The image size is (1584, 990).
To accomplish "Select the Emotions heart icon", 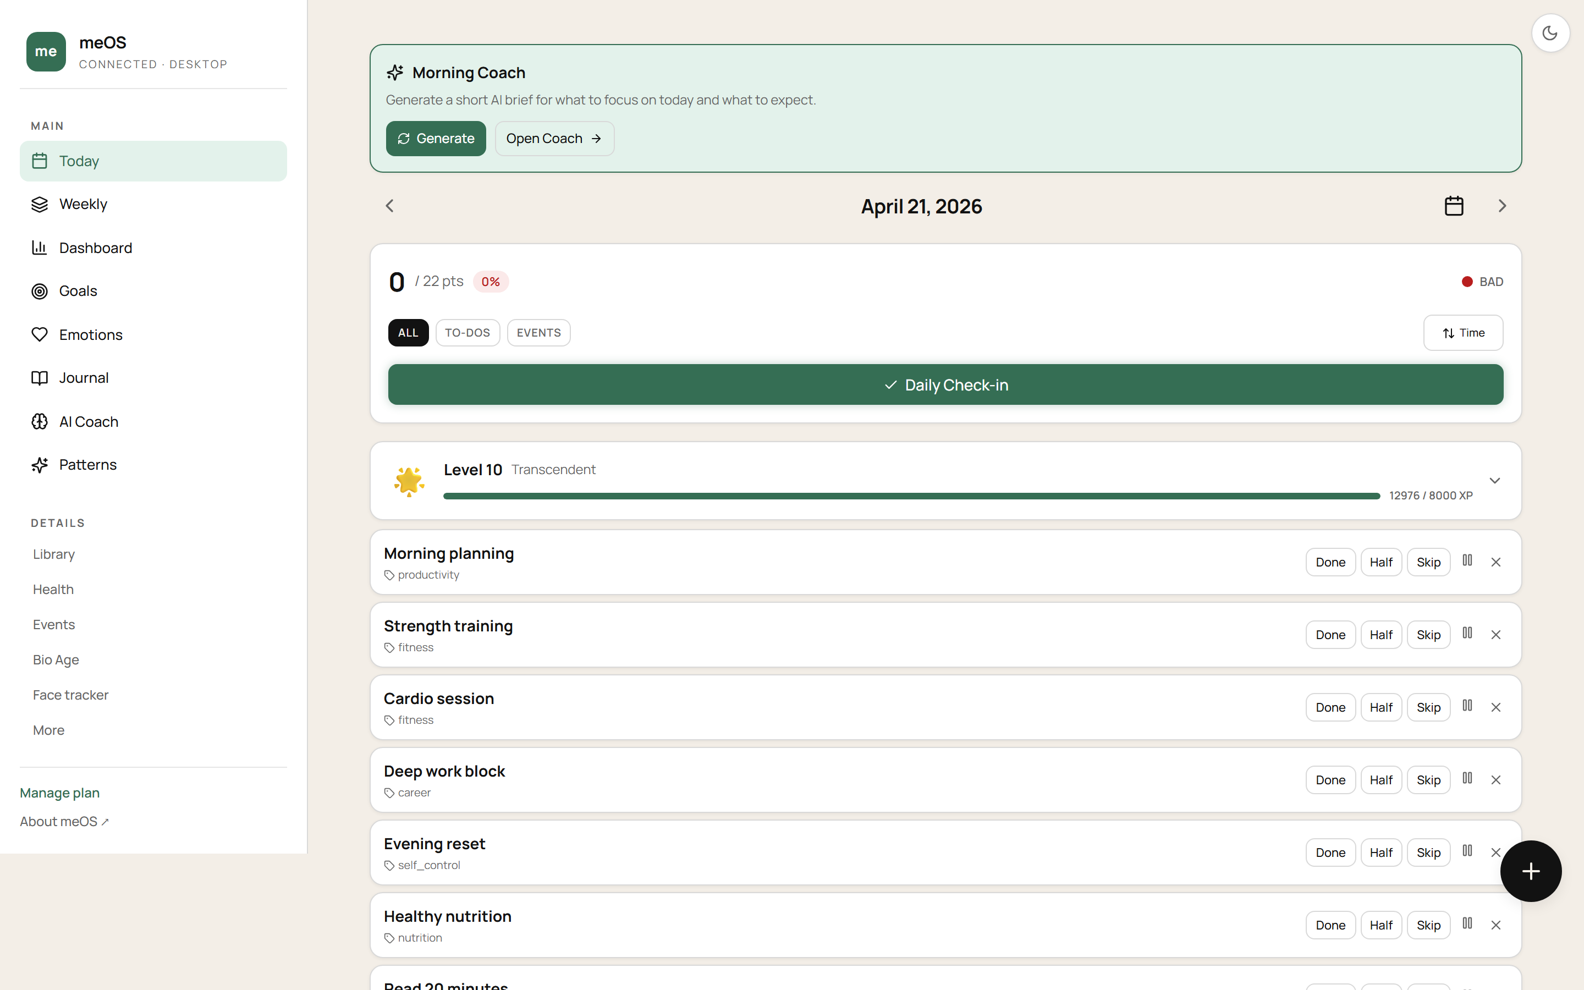I will 39,334.
